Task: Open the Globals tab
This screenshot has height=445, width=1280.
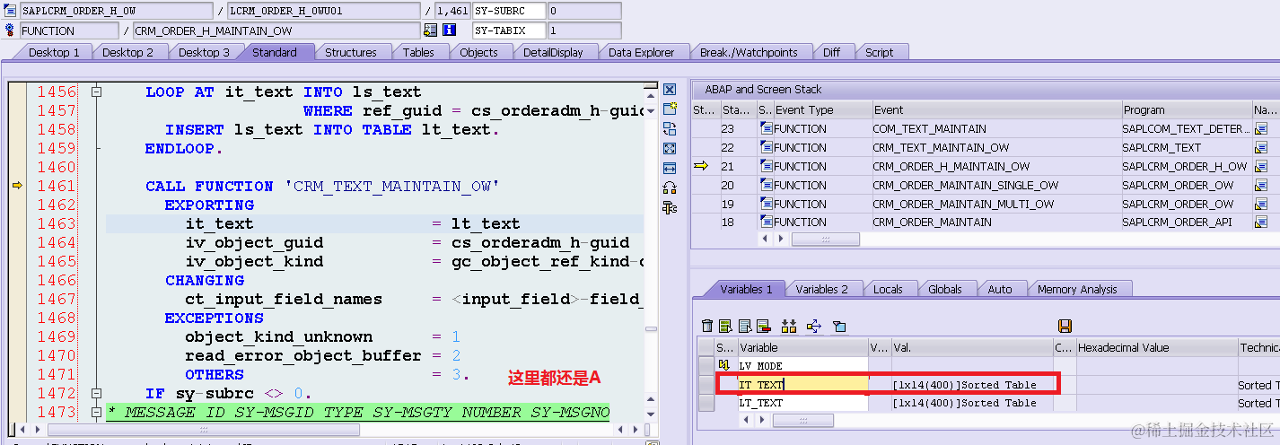Action: pyautogui.click(x=945, y=289)
